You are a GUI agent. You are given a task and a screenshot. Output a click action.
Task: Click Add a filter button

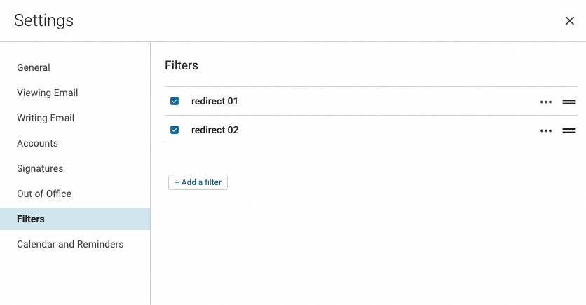pyautogui.click(x=198, y=182)
